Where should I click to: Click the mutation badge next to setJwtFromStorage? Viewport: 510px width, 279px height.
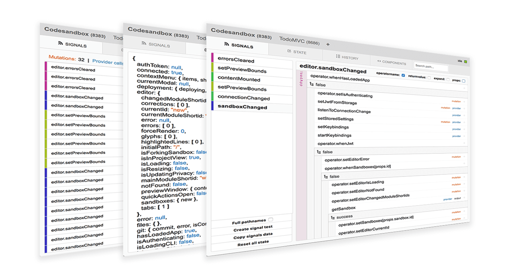(x=456, y=101)
